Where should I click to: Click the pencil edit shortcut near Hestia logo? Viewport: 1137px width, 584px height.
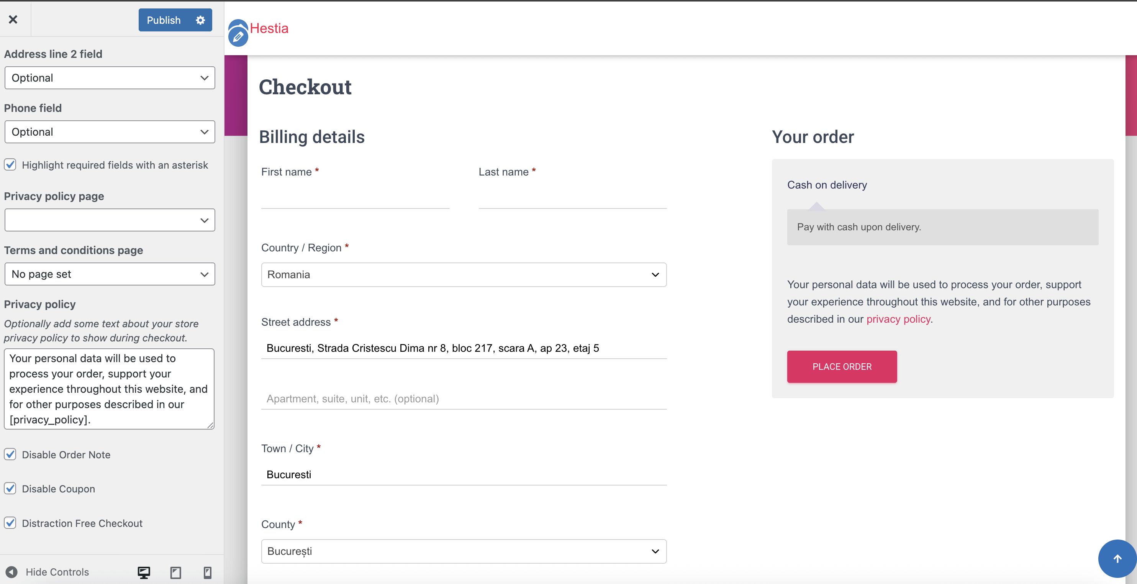(238, 37)
